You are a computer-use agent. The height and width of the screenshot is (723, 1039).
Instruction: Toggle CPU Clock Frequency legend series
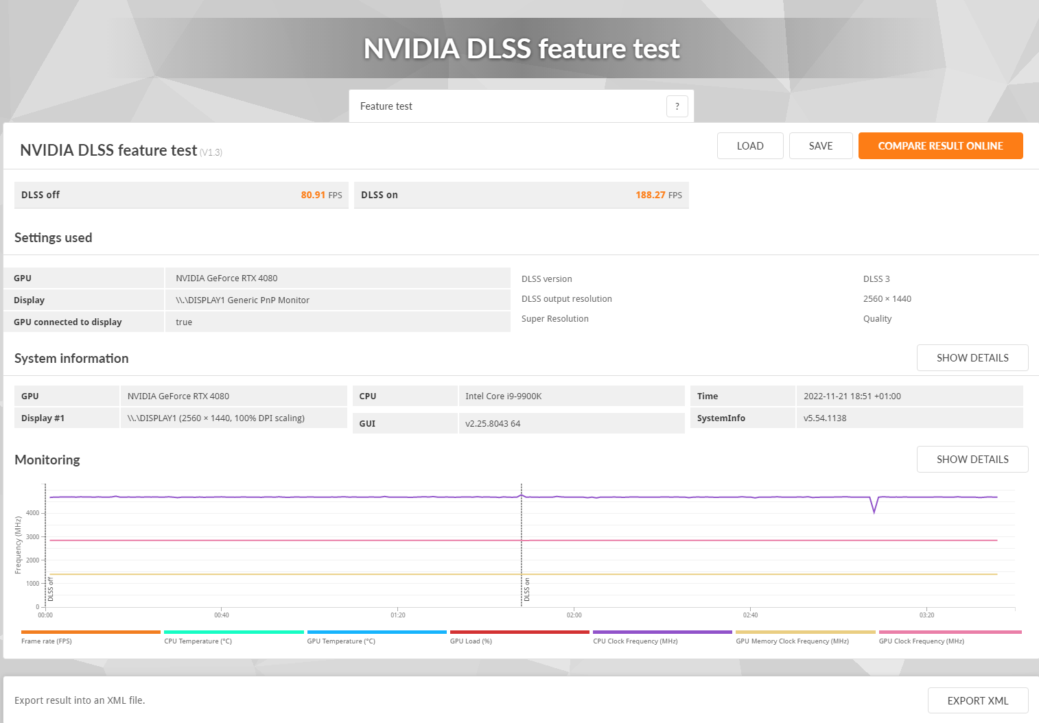pos(662,638)
